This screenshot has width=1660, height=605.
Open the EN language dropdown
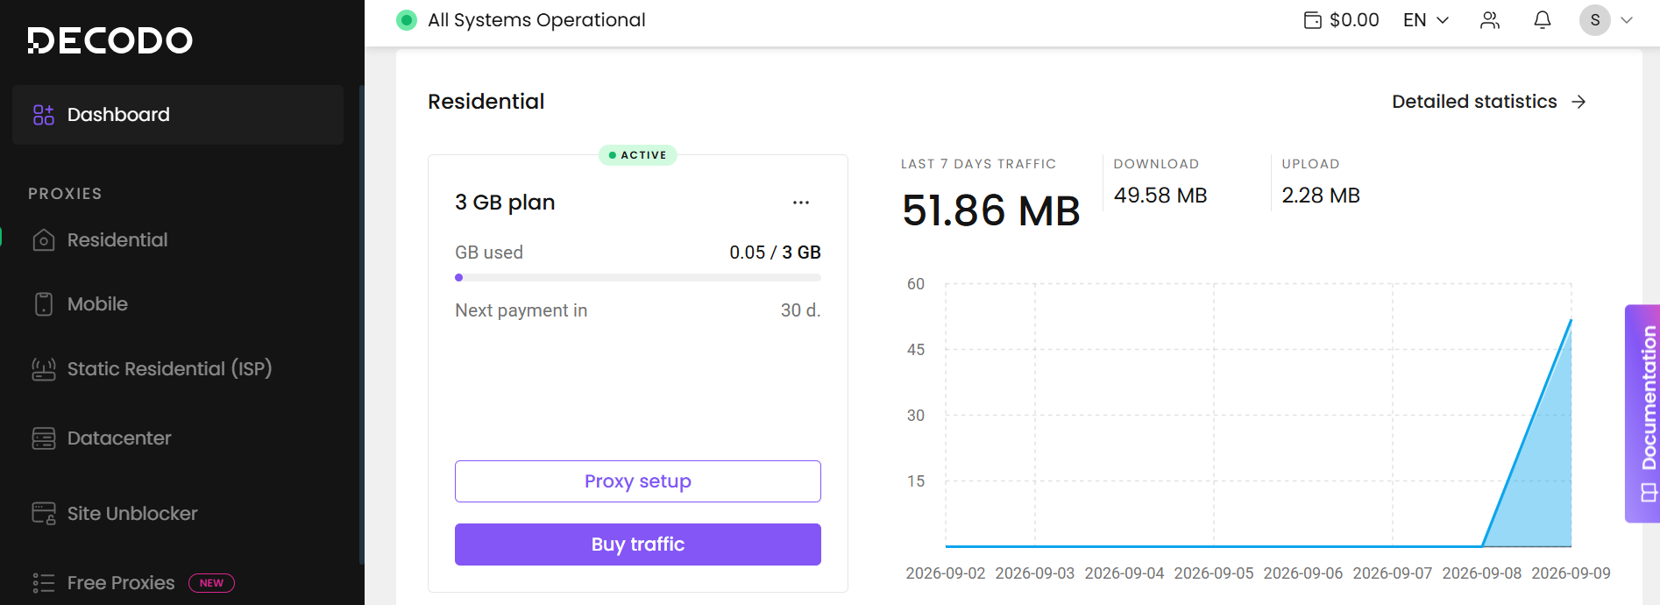click(x=1426, y=20)
